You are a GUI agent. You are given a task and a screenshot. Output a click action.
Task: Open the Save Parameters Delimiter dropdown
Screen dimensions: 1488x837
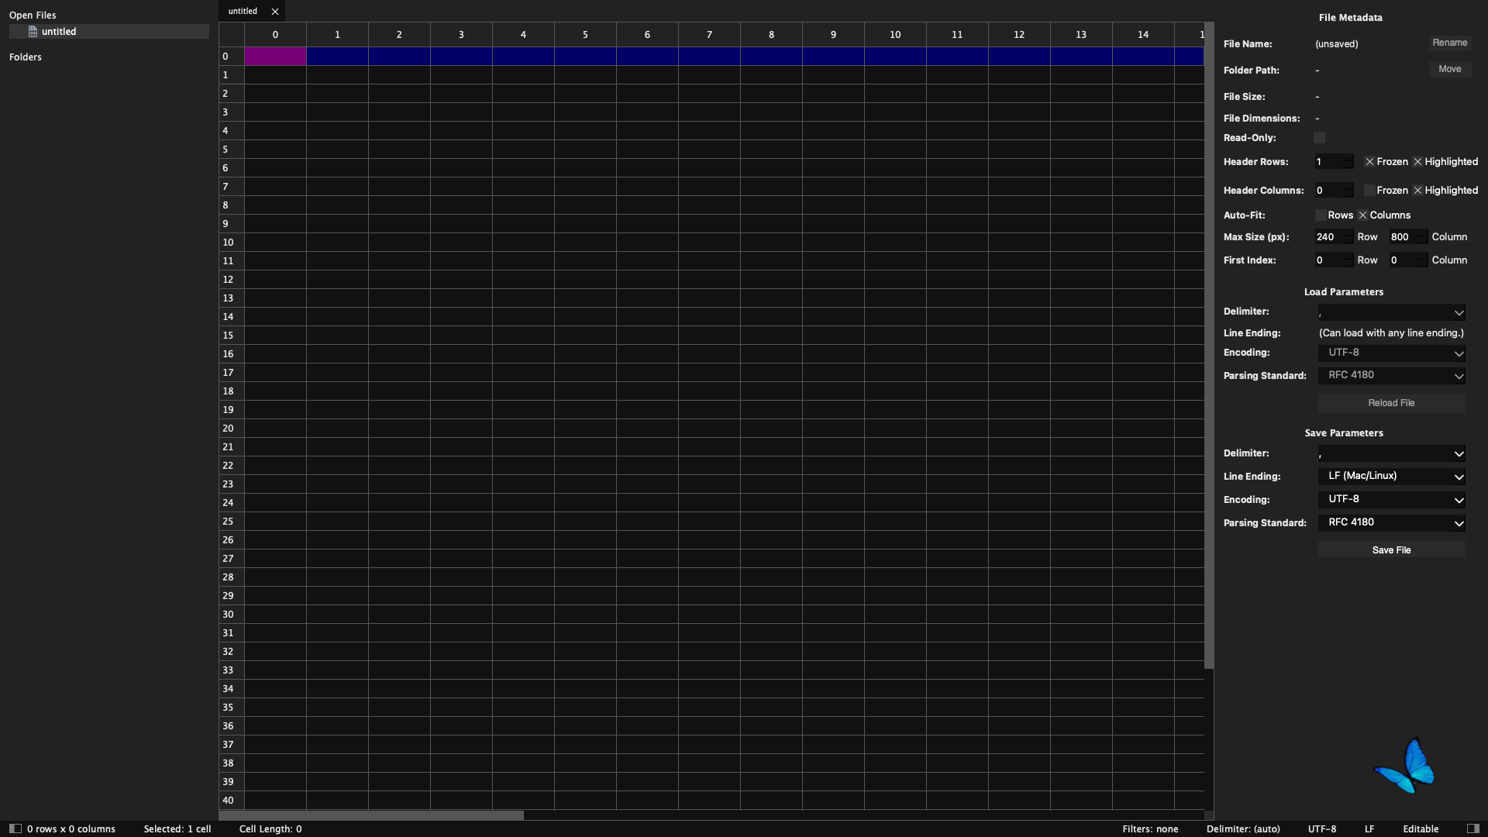tap(1391, 453)
